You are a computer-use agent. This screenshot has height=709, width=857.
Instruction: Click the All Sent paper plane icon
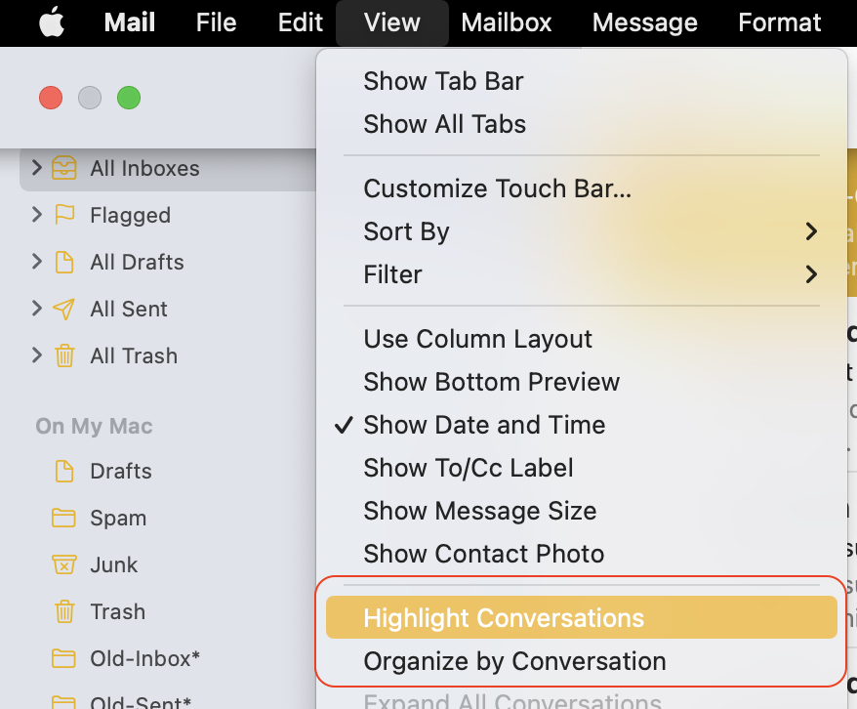[64, 309]
